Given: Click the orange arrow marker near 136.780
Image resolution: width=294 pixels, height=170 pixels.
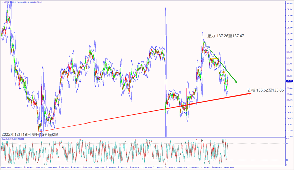Looking at the screenshot, I should click(x=222, y=72).
